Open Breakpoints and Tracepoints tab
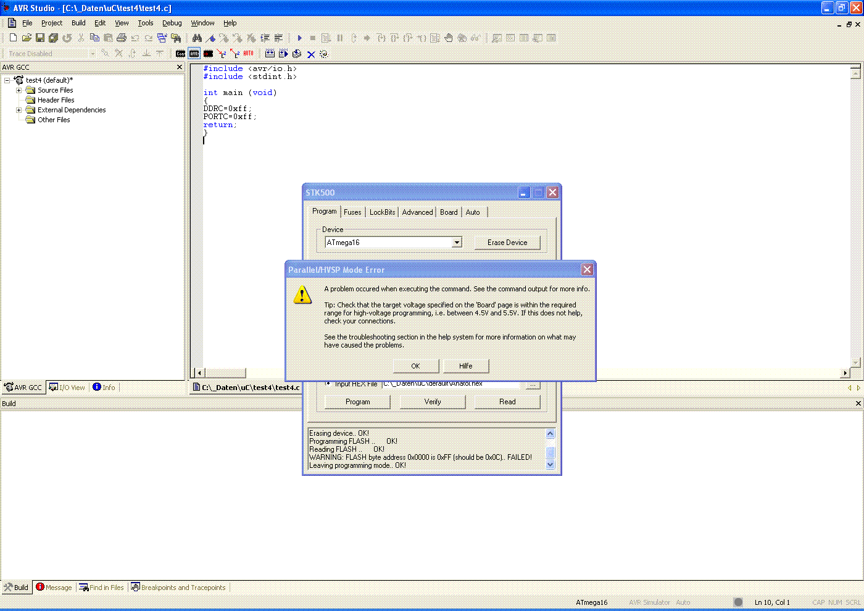 [178, 588]
